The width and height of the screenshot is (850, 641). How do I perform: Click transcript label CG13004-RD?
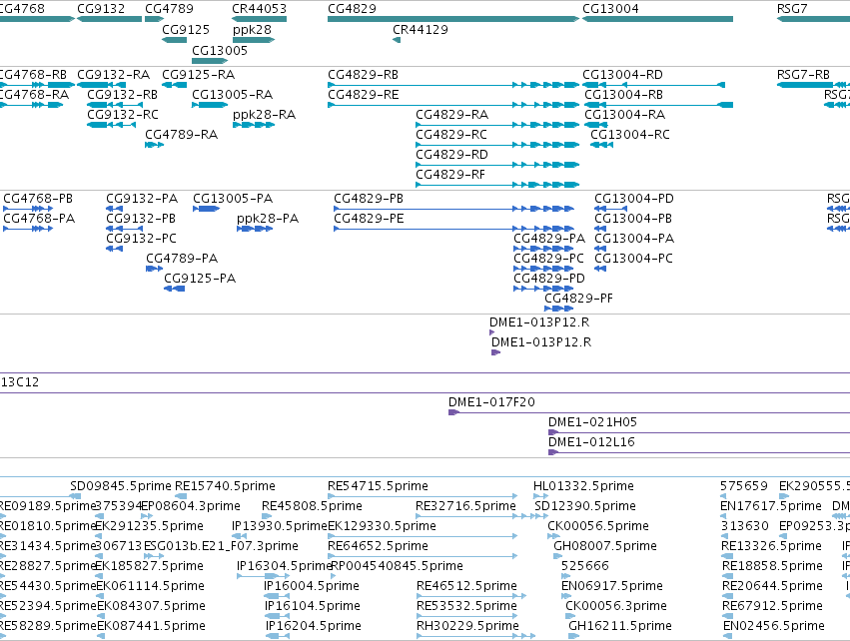pyautogui.click(x=622, y=75)
